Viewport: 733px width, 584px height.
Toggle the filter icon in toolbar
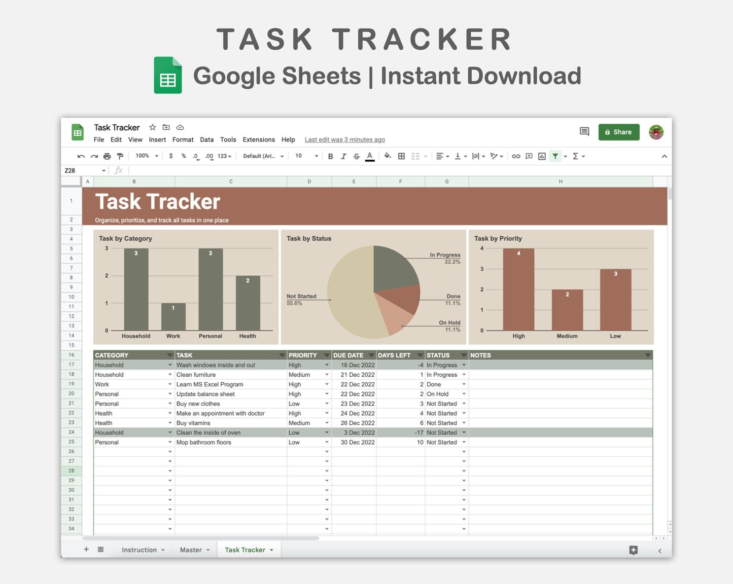[x=555, y=156]
